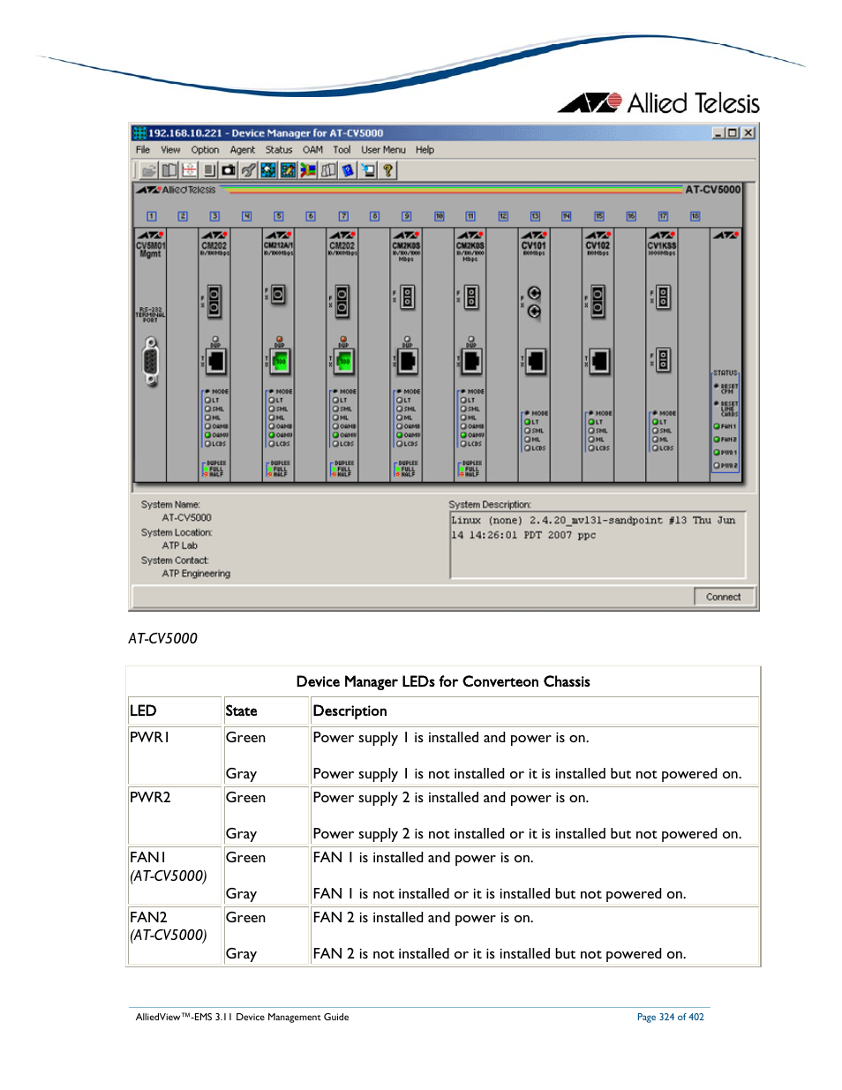
Task: Click the camera snapshot toolbar icon
Action: tap(229, 170)
